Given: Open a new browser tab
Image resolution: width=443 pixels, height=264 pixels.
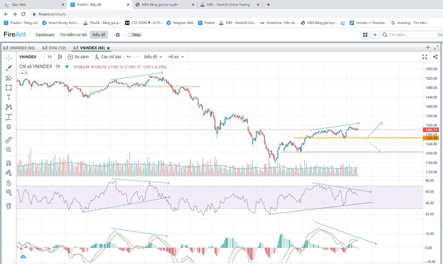Looking at the screenshot, I should [268, 5].
